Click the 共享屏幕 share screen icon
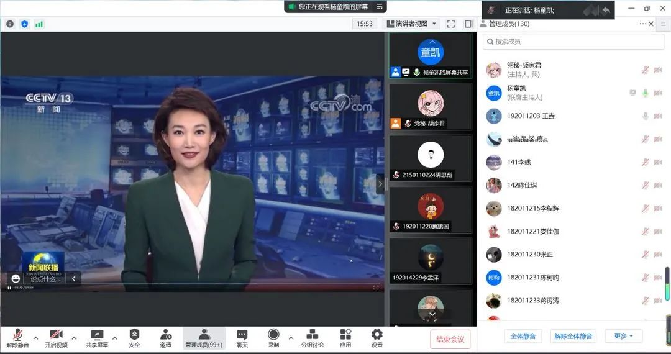 (97, 338)
